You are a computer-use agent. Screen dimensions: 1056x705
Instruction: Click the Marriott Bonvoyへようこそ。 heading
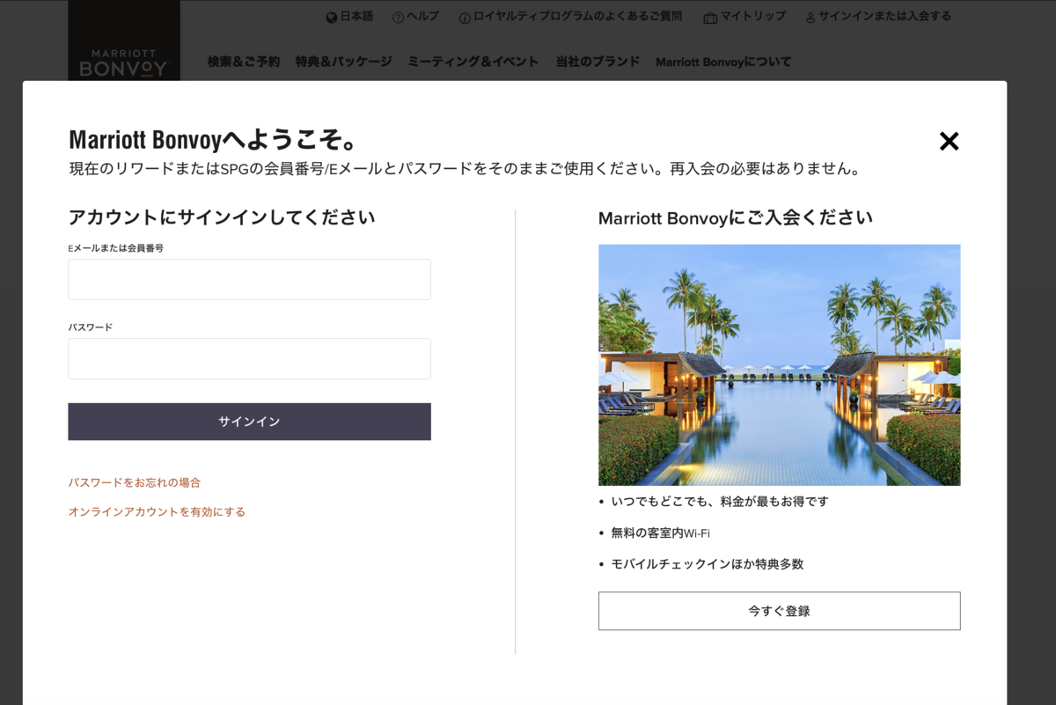tap(214, 140)
